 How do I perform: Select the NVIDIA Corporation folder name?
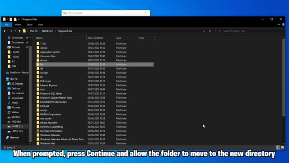click(51, 115)
